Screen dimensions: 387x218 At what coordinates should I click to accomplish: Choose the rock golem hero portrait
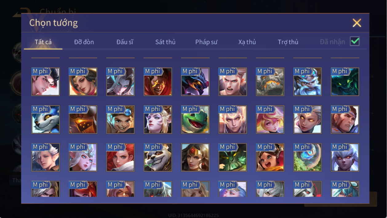click(270, 82)
